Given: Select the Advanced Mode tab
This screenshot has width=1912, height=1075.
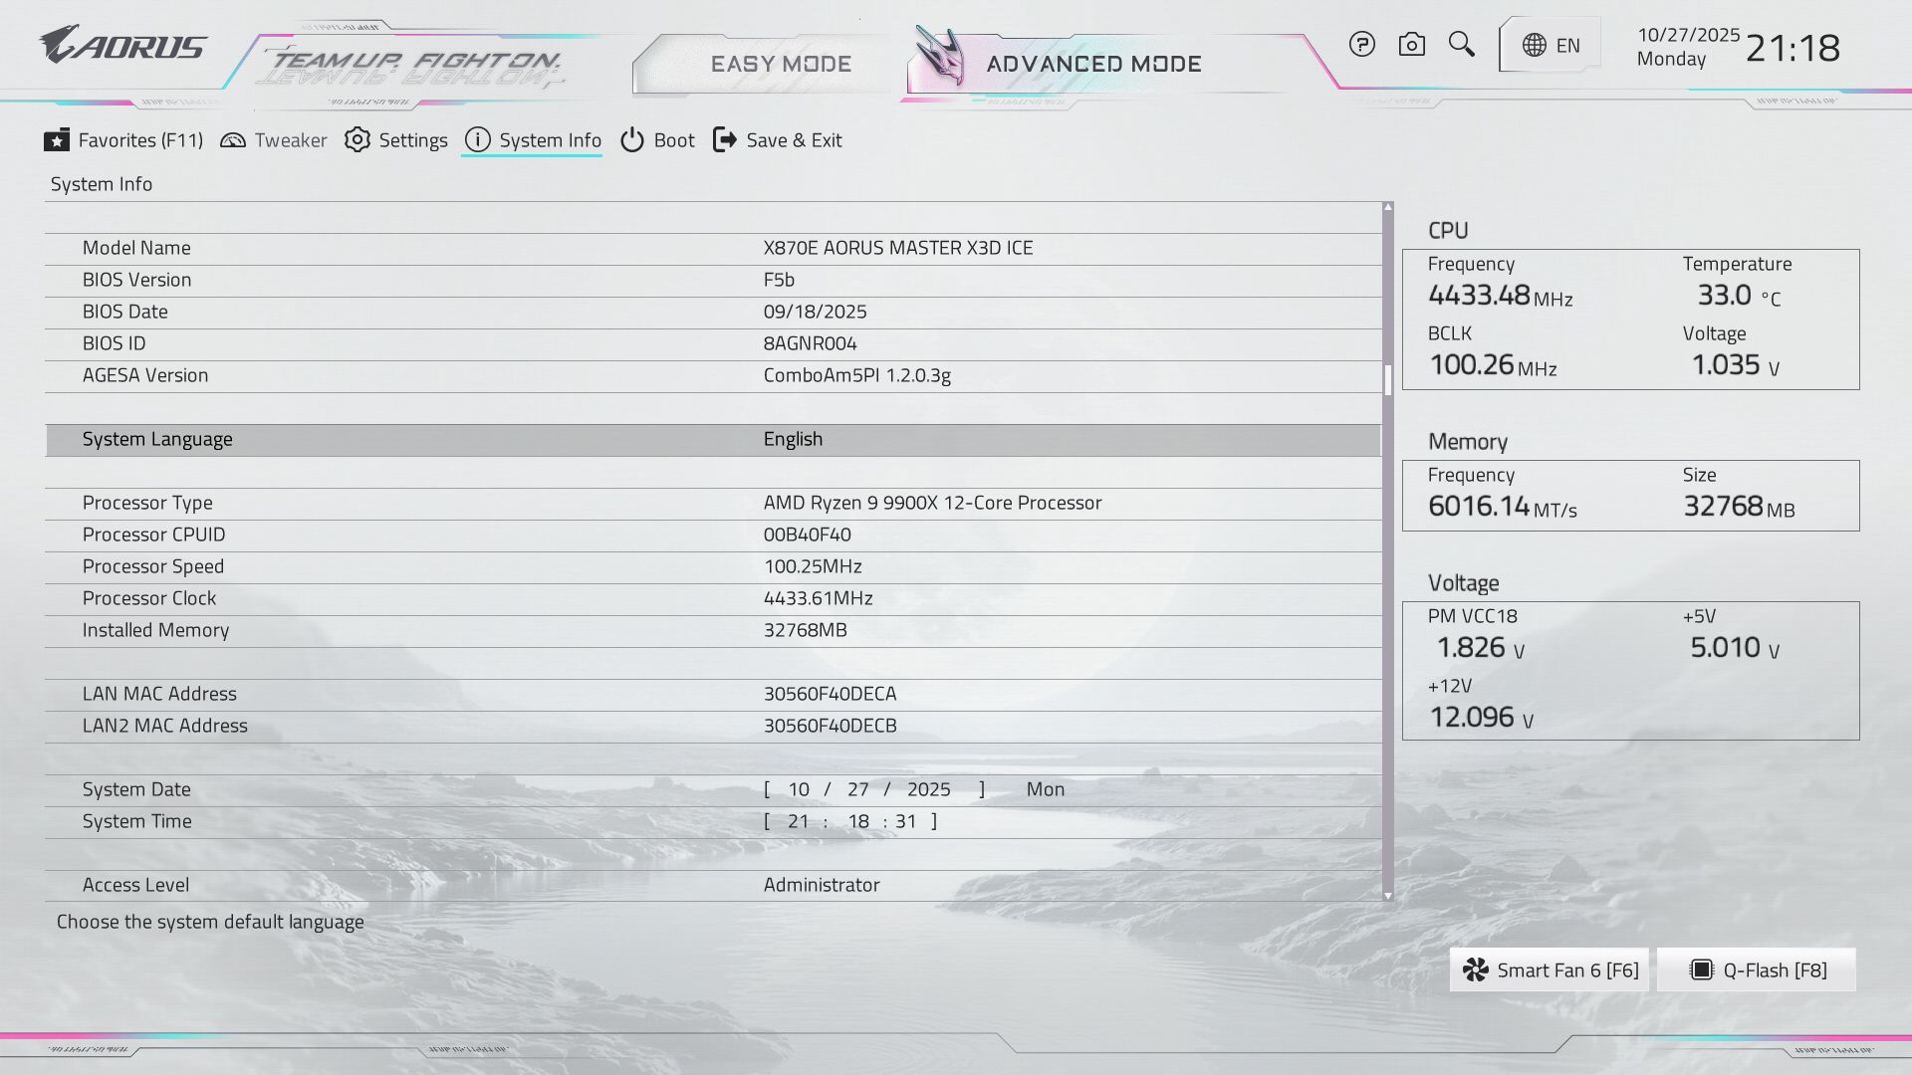Looking at the screenshot, I should click(1092, 64).
